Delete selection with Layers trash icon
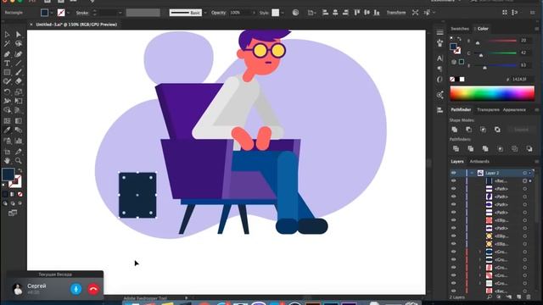The height and width of the screenshot is (305, 543). tap(529, 297)
